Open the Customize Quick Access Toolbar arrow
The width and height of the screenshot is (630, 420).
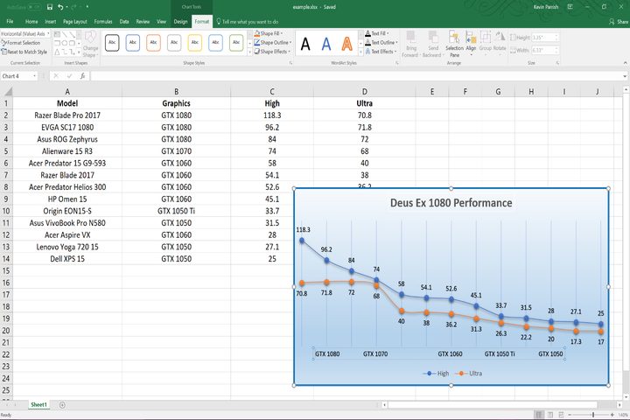tap(87, 7)
